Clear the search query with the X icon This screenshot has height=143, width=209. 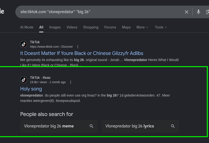186,12
